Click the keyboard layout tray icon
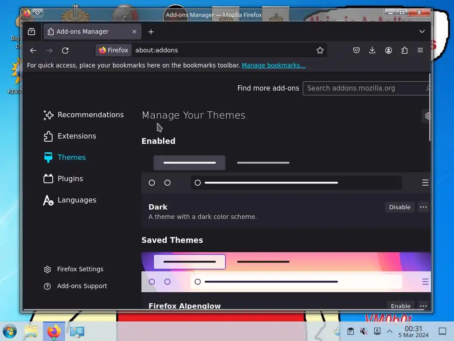Image resolution: width=454 pixels, height=341 pixels. (377, 331)
